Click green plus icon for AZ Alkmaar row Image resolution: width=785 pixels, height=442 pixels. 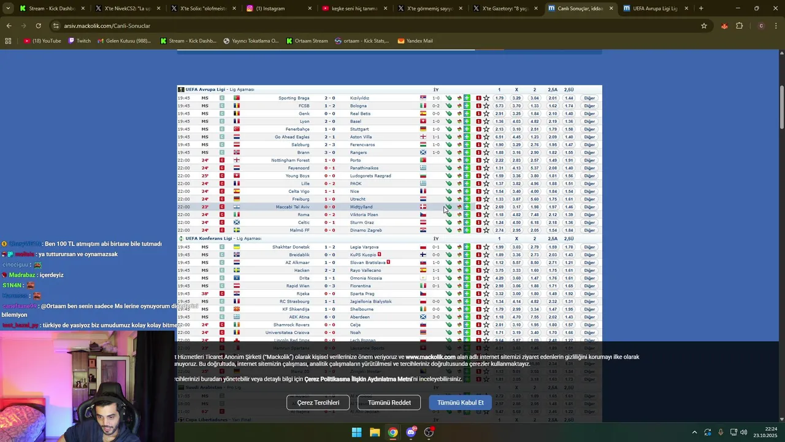tap(467, 263)
